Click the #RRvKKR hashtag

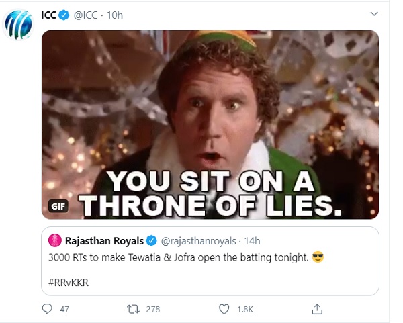tap(69, 282)
